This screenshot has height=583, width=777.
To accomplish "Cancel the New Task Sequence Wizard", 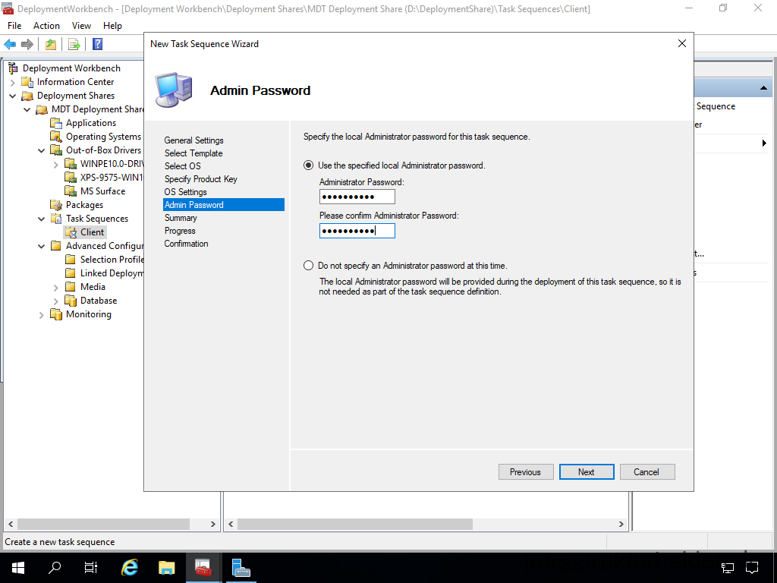I will point(647,472).
